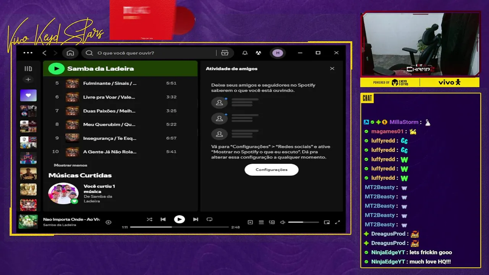Toggle repeat mode
The width and height of the screenshot is (489, 275).
pyautogui.click(x=209, y=219)
